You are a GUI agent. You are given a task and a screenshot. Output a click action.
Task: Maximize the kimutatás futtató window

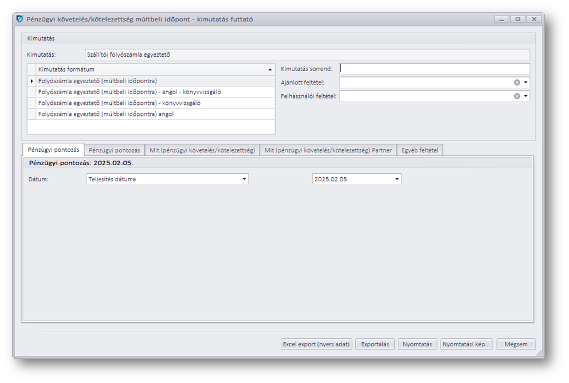[518, 19]
